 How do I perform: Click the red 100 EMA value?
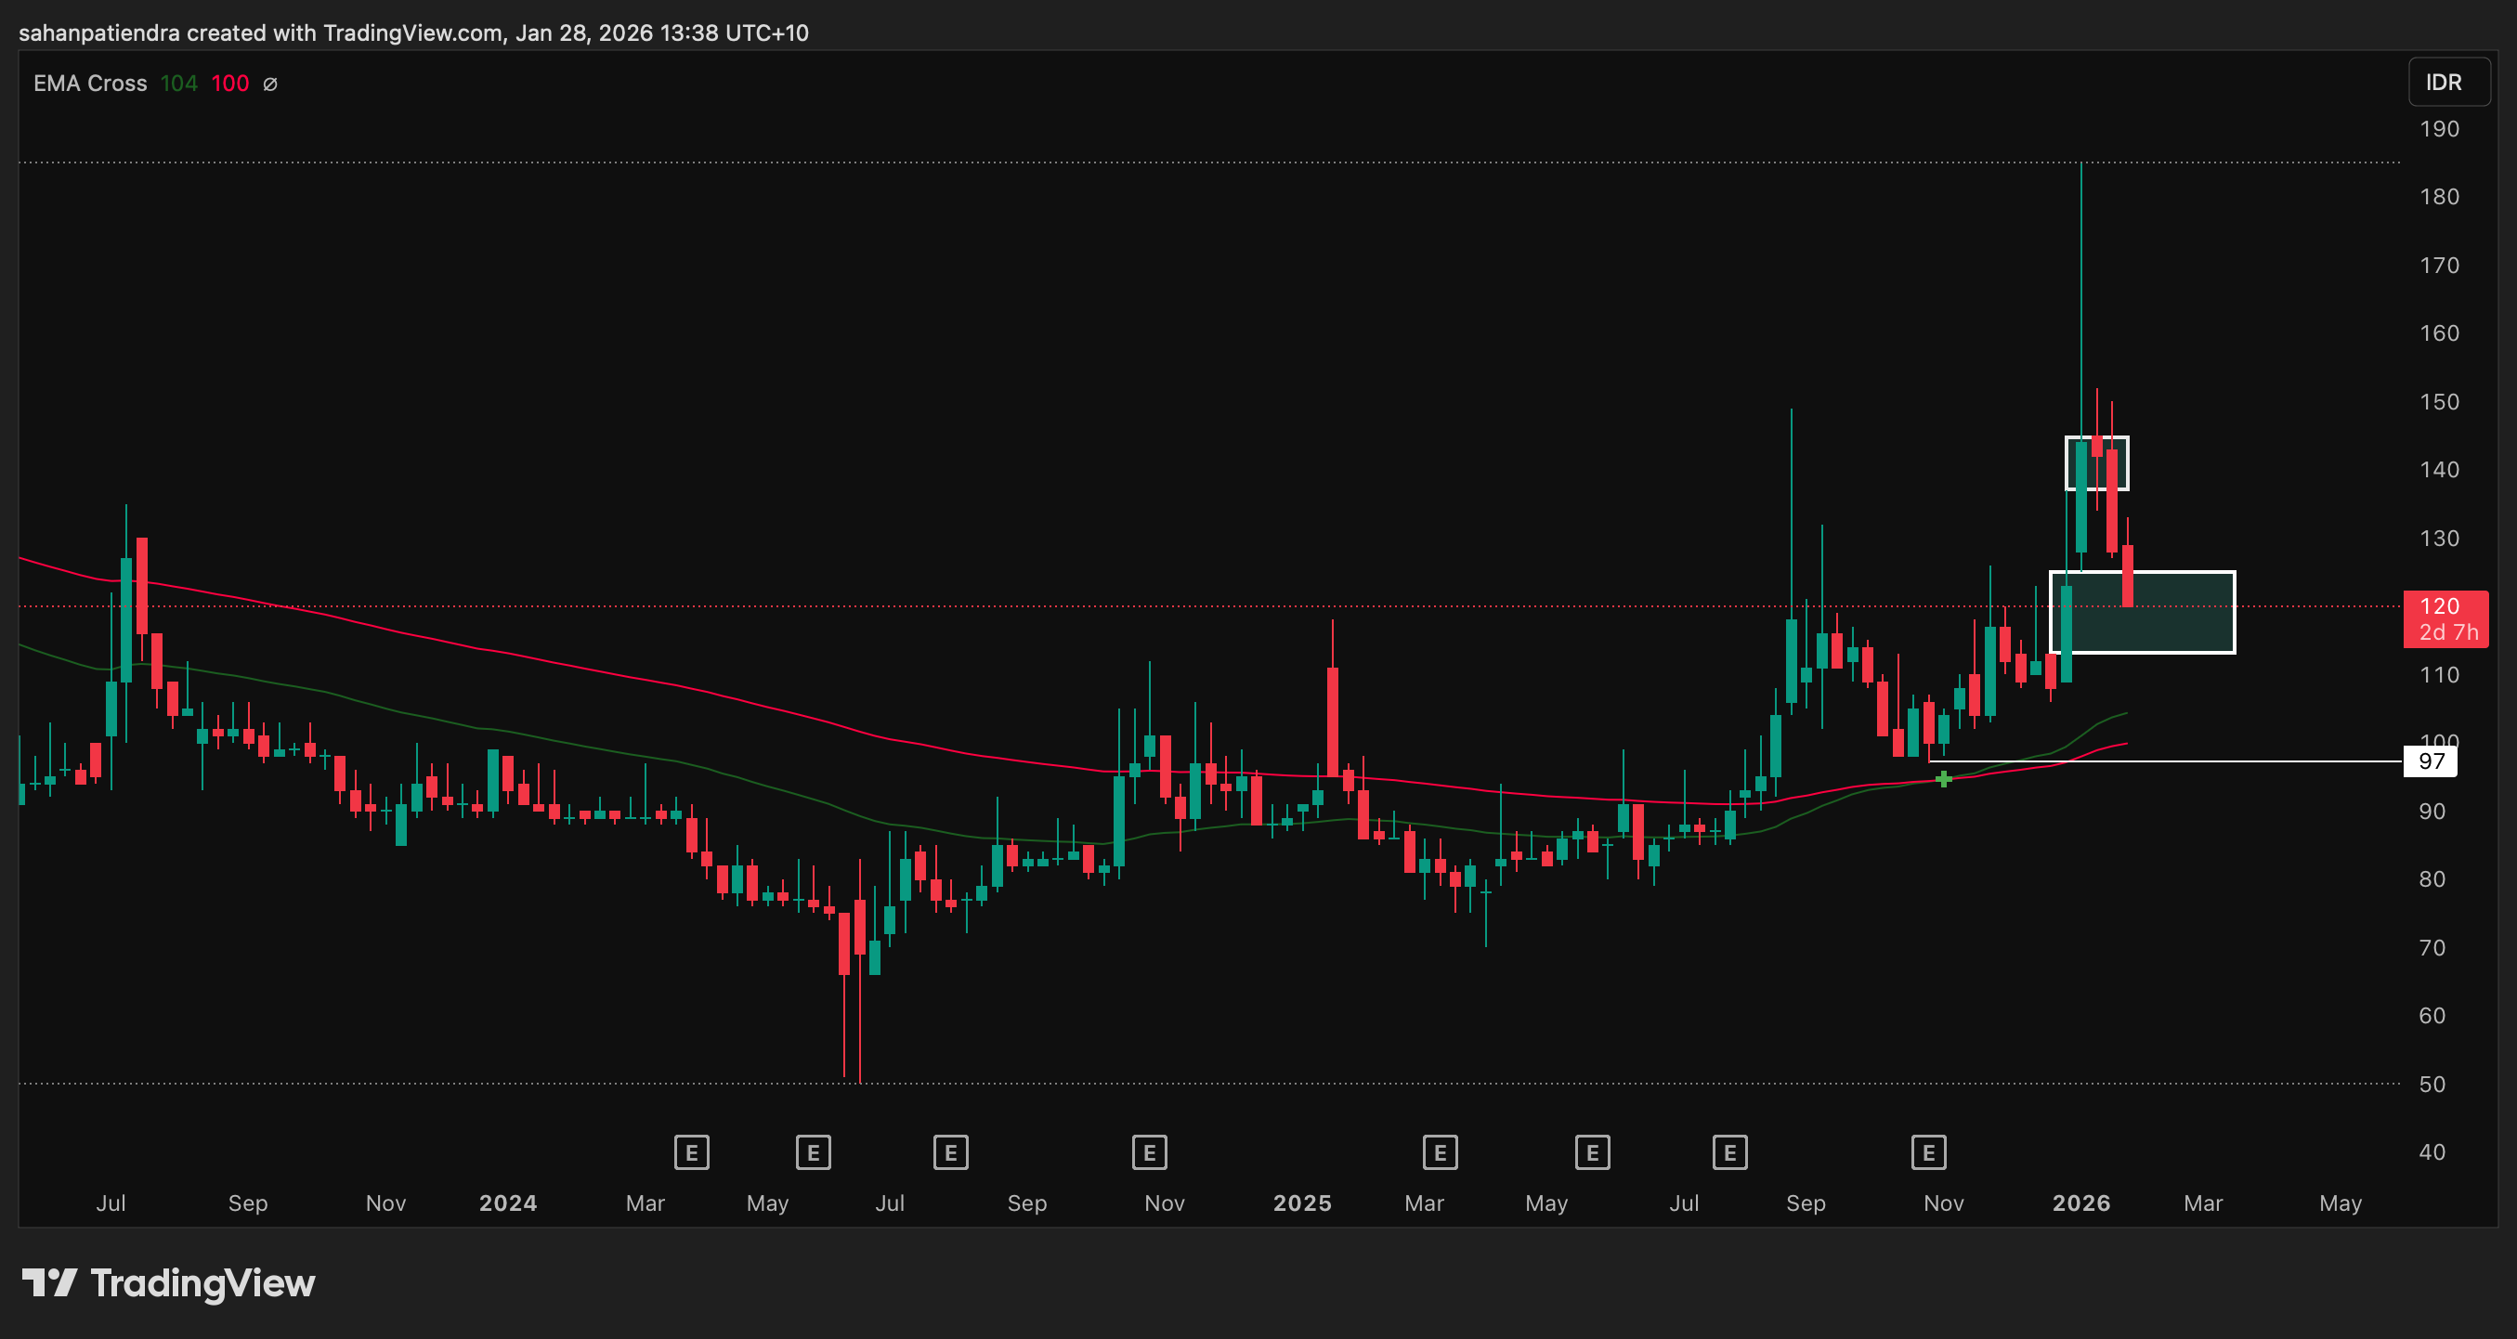coord(229,84)
